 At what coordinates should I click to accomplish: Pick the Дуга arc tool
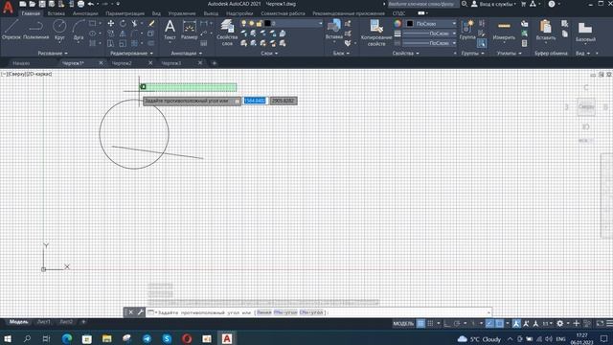79,30
